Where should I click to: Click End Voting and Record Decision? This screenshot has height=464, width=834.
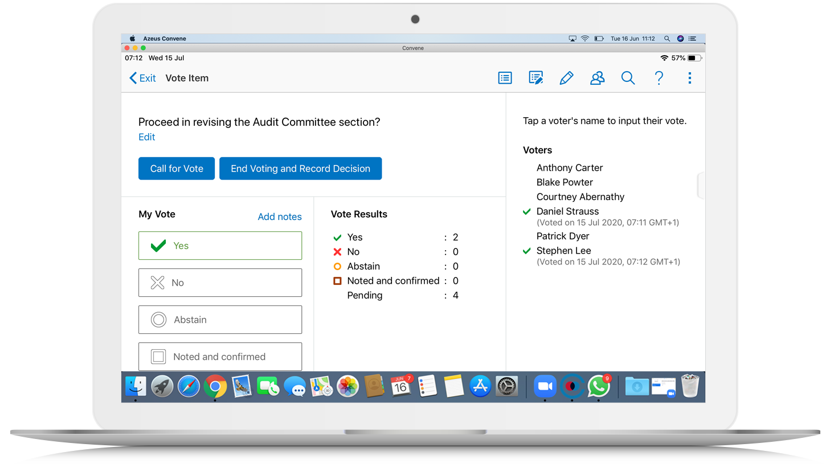click(x=300, y=168)
